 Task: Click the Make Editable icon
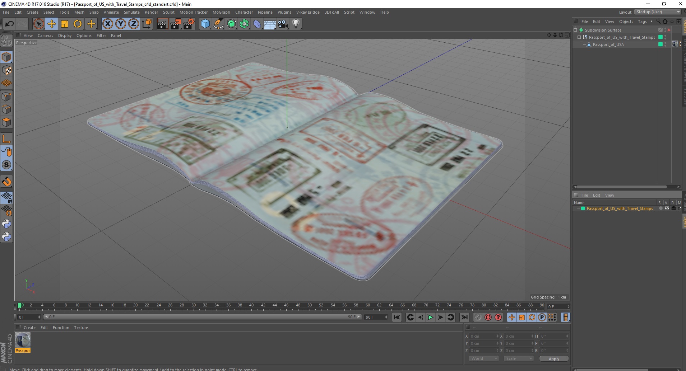(6, 41)
